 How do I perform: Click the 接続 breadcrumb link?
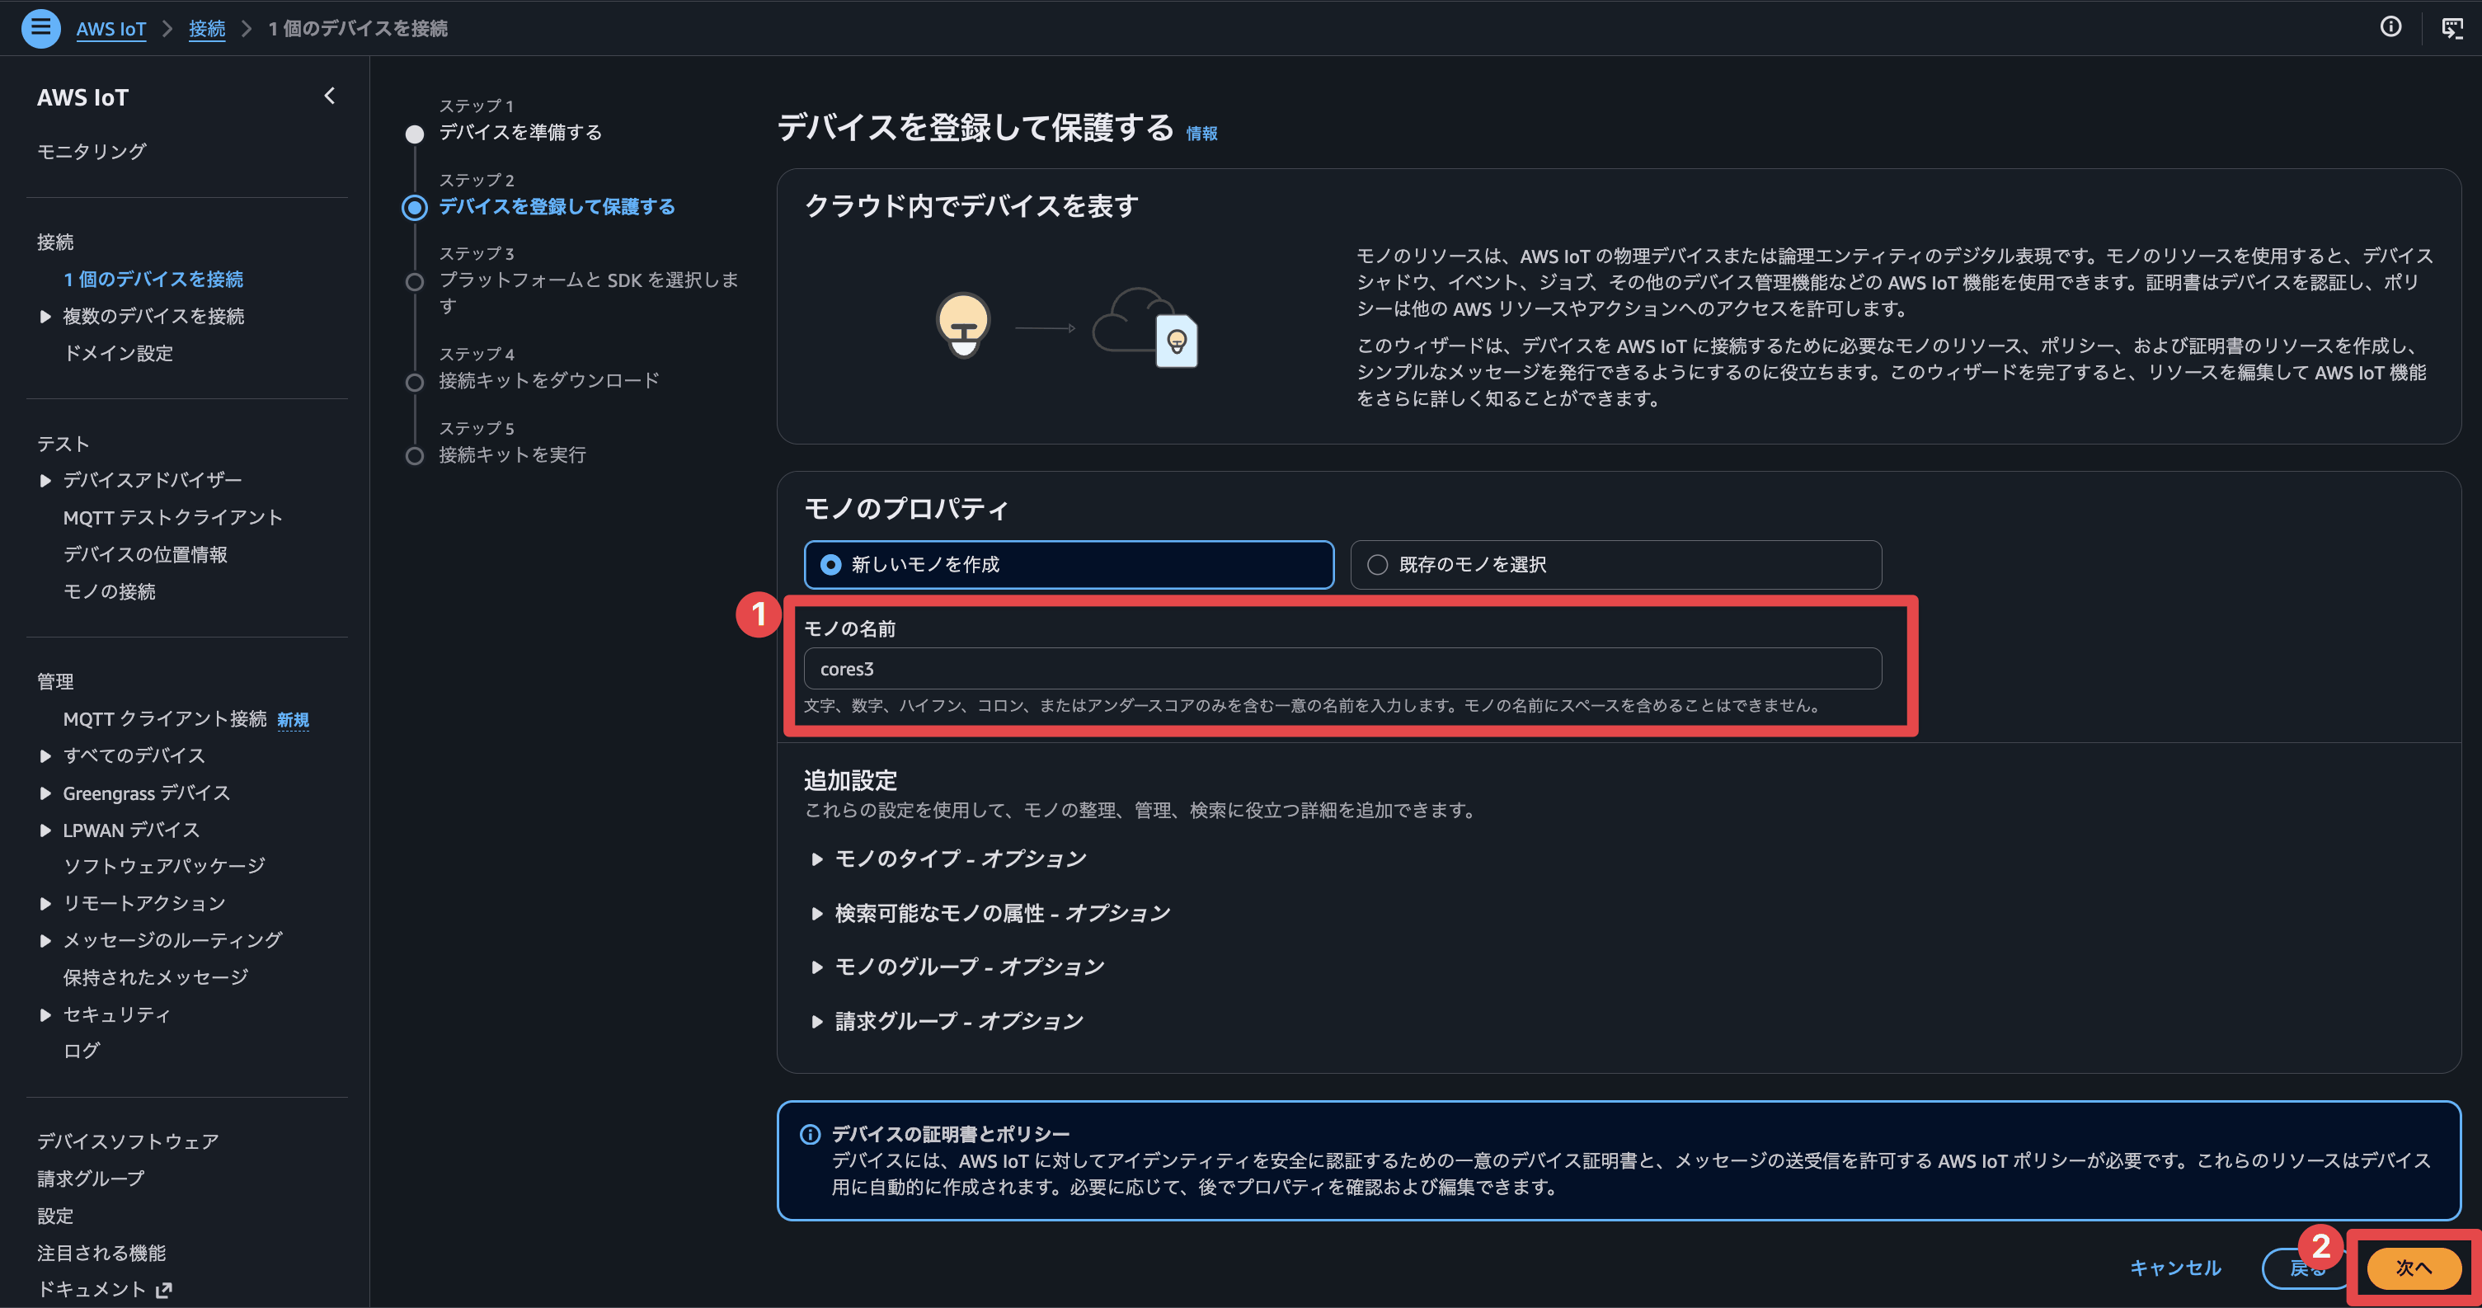coord(207,28)
